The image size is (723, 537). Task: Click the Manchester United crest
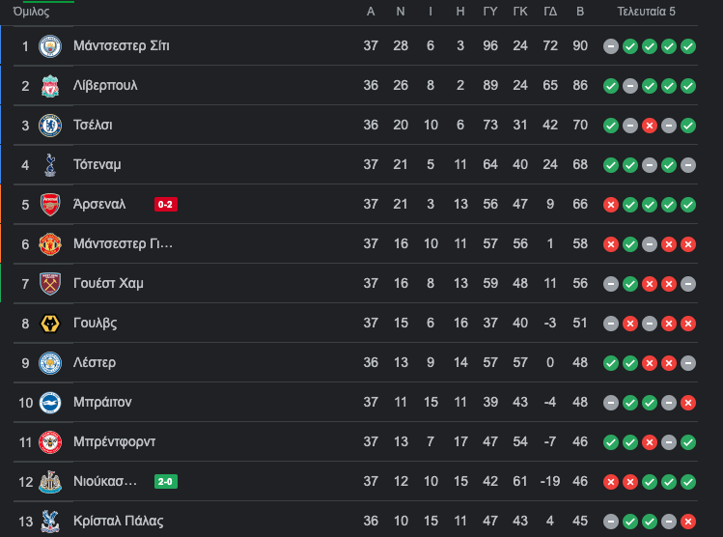coord(50,244)
